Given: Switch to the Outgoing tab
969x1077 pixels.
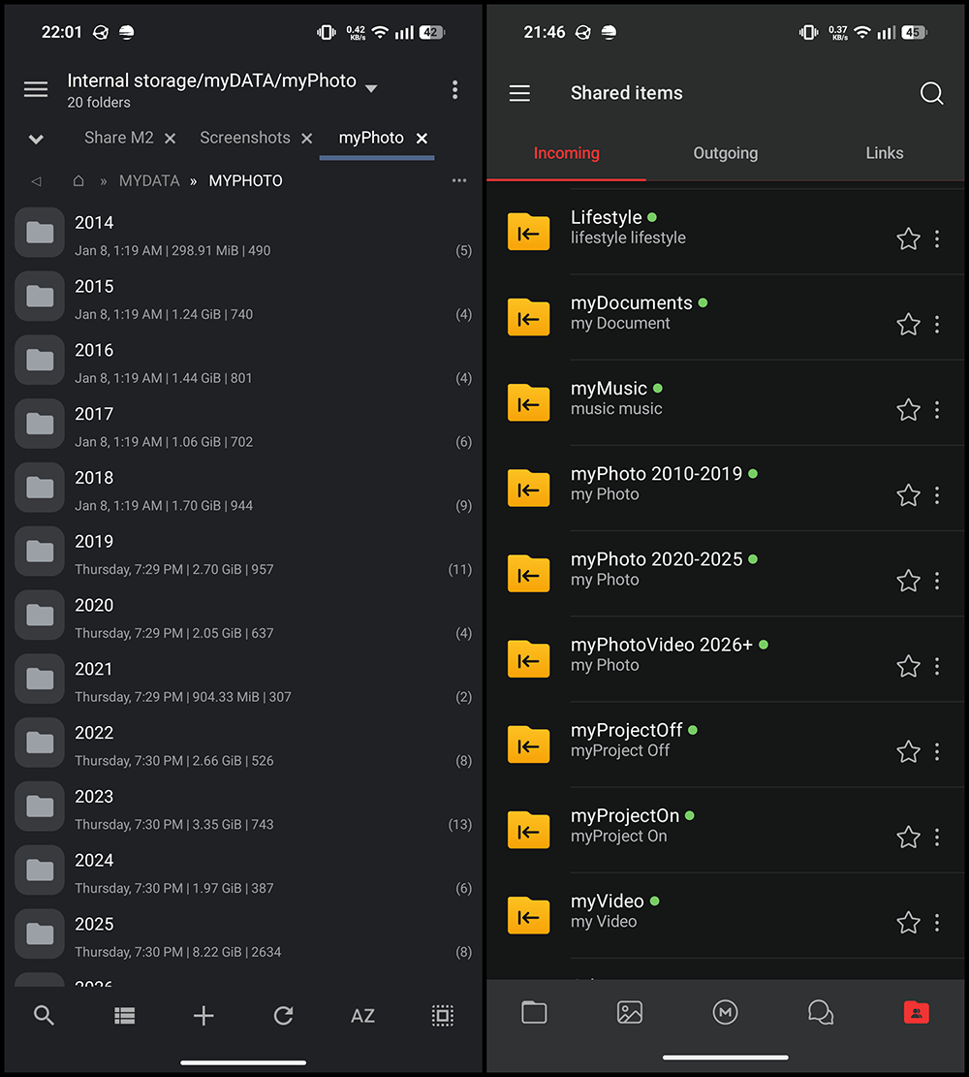Looking at the screenshot, I should 725,153.
